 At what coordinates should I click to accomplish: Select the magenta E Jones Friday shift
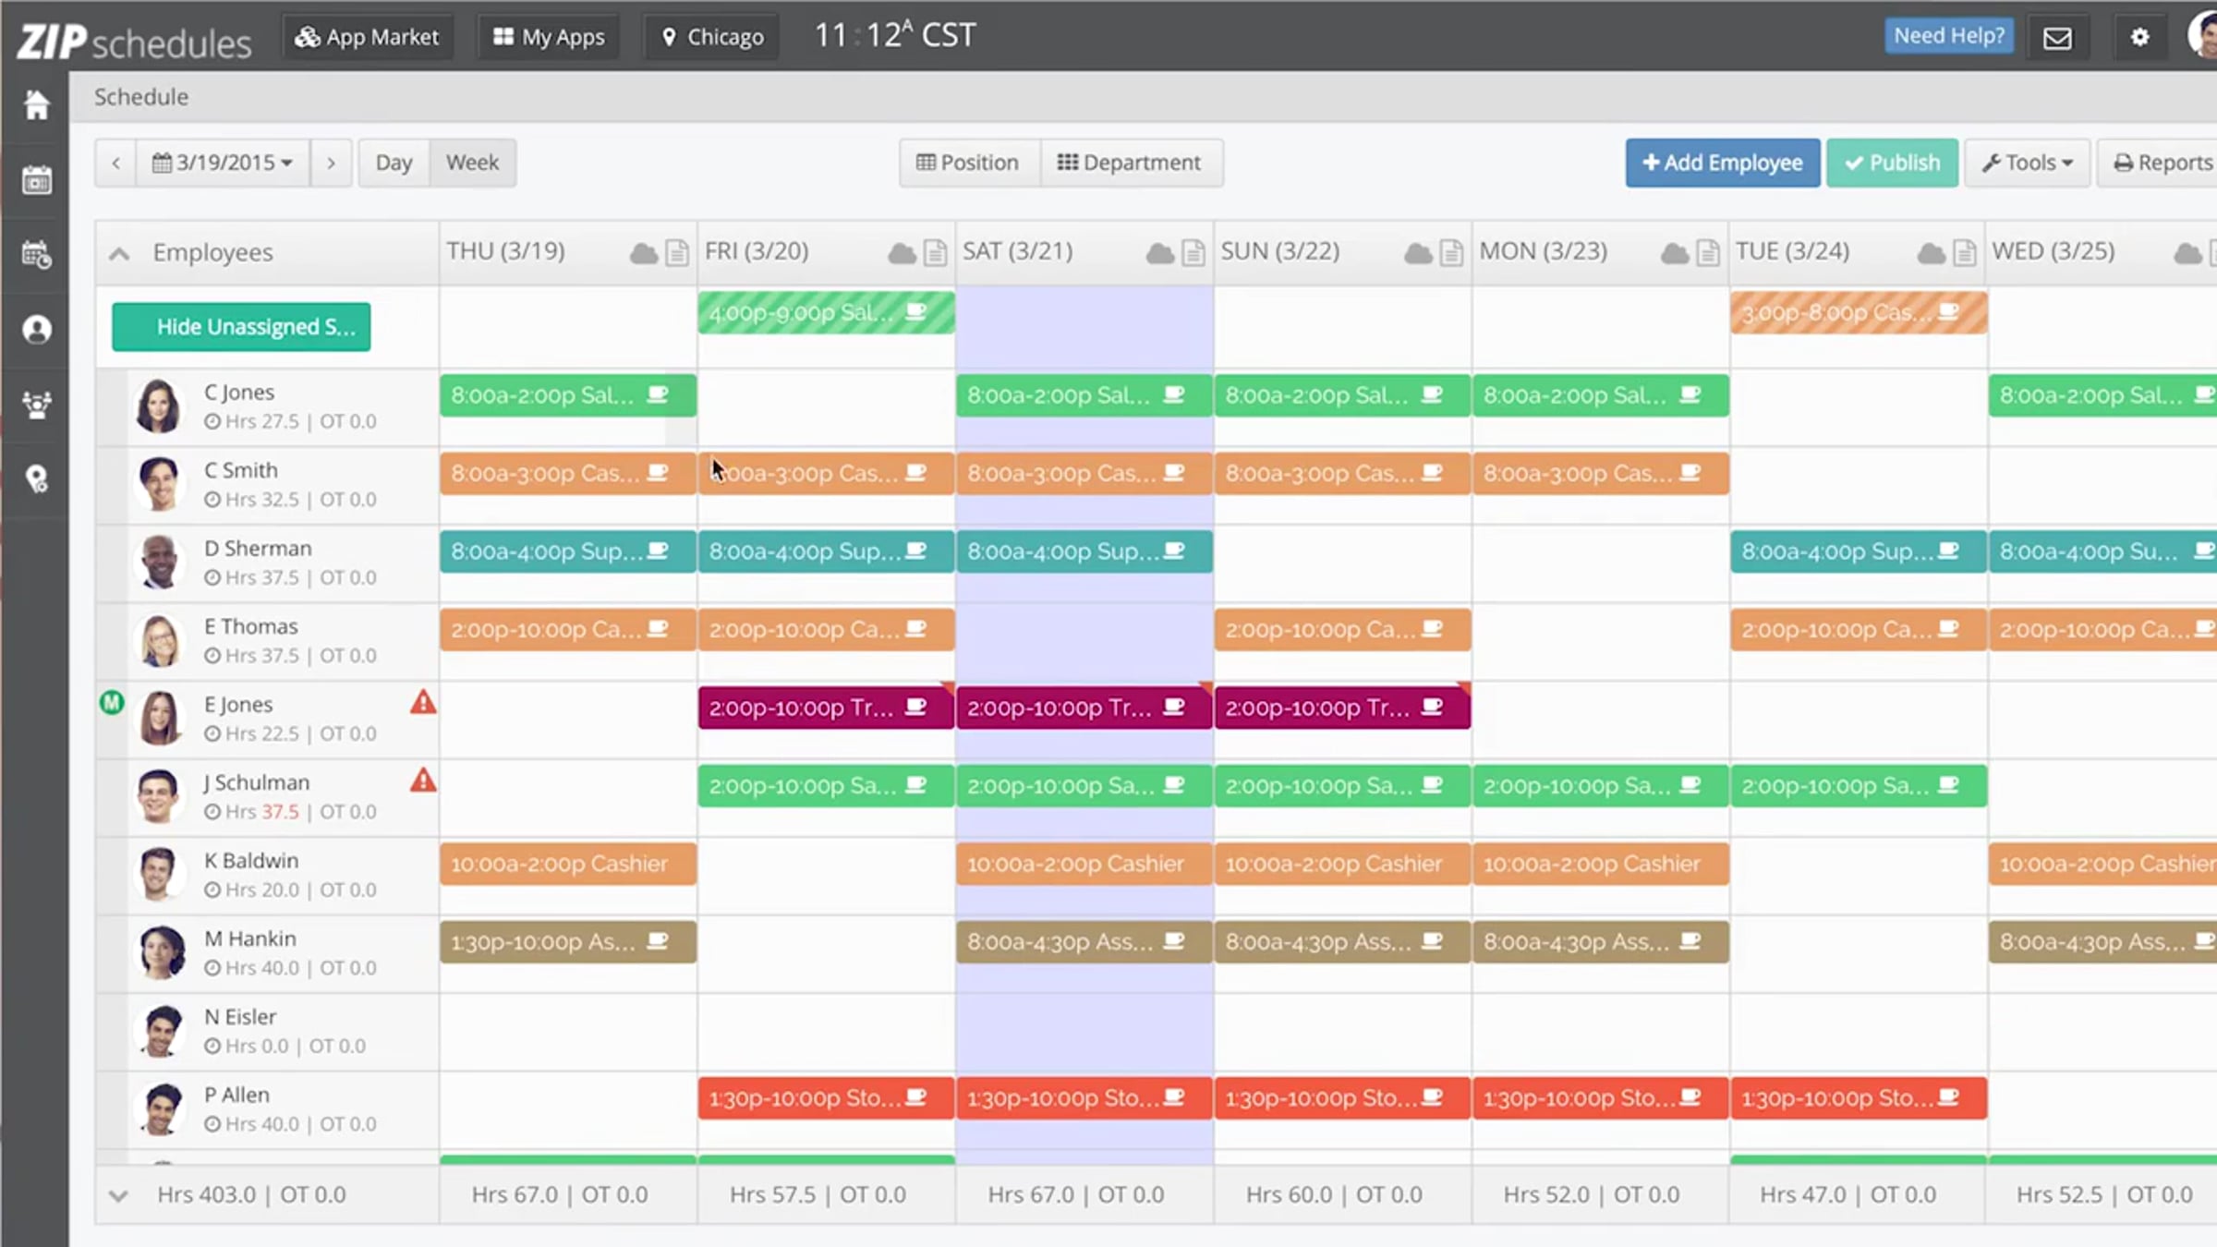(802, 708)
